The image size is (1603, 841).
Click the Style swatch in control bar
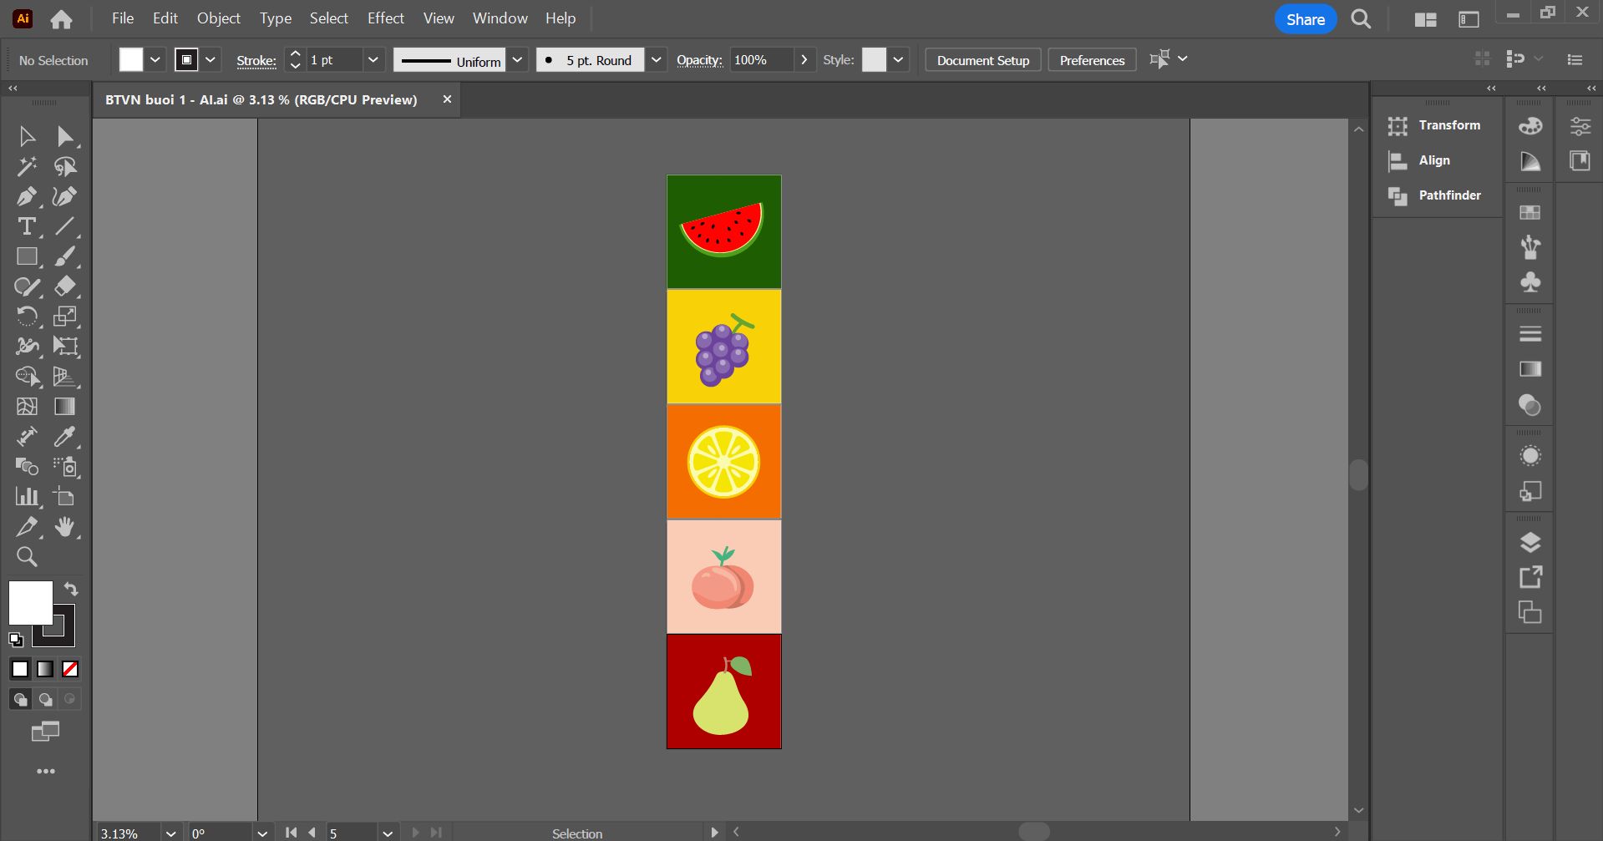[x=874, y=60]
